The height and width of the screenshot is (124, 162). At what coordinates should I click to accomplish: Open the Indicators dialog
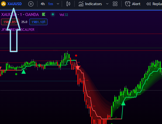tap(90, 4)
